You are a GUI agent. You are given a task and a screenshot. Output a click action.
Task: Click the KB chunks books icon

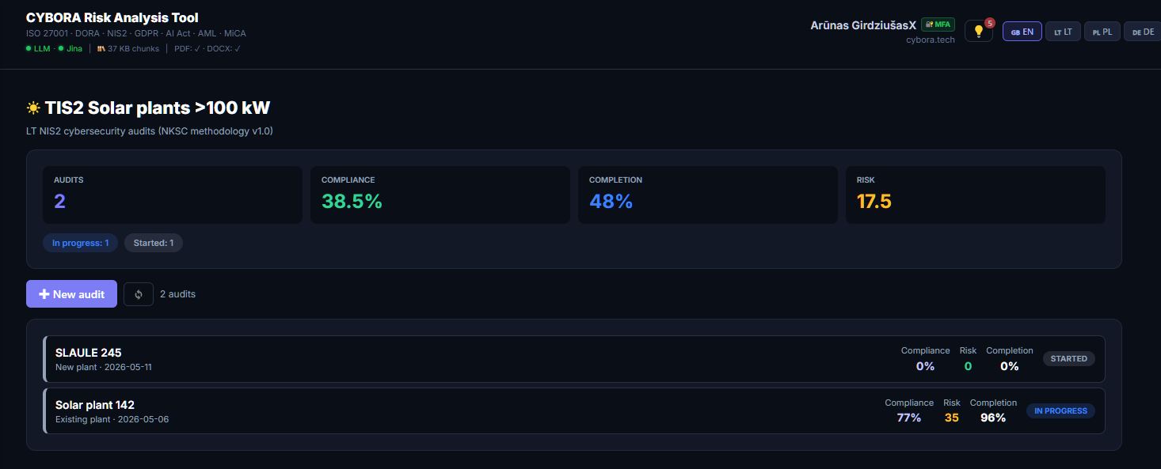(101, 49)
